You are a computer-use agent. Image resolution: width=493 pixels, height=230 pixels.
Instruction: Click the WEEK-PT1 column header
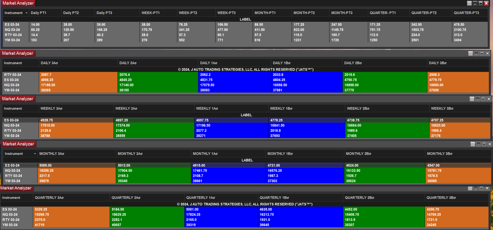158,13
